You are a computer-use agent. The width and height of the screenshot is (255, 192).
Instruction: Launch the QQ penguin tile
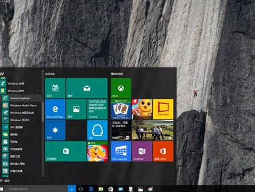point(97,130)
